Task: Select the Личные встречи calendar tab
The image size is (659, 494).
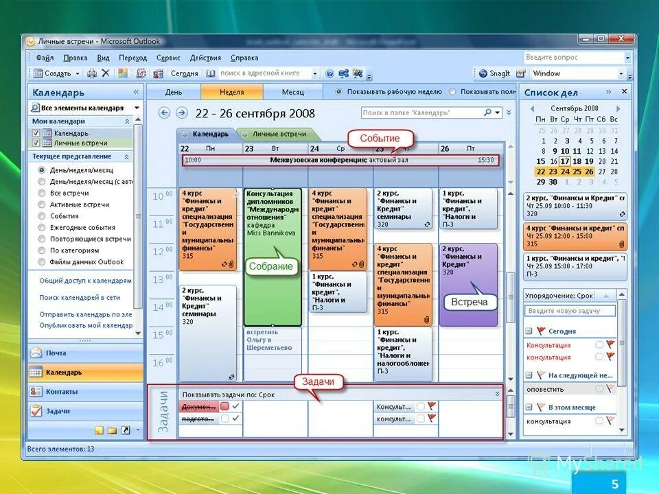Action: 279,134
